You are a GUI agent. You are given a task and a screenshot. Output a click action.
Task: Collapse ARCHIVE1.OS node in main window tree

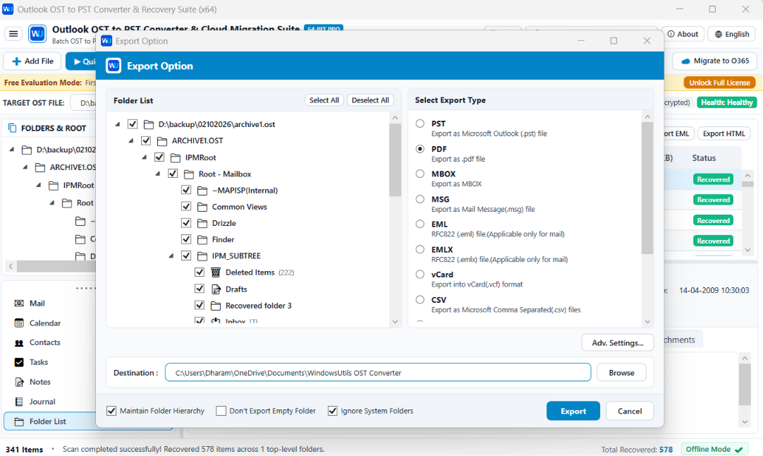pyautogui.click(x=25, y=167)
